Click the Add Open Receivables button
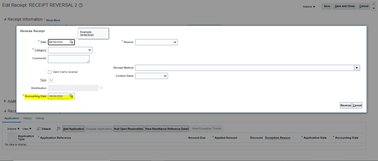 click(x=128, y=129)
